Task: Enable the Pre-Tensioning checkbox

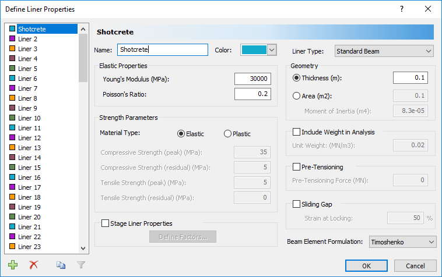Action: [x=296, y=167]
